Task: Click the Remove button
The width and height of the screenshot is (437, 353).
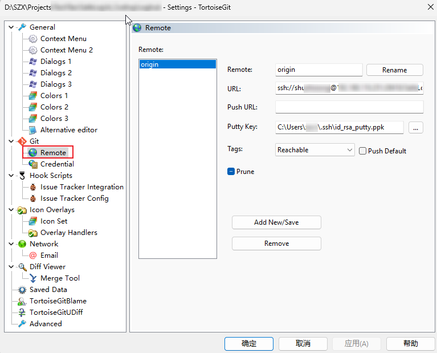Action: 276,244
